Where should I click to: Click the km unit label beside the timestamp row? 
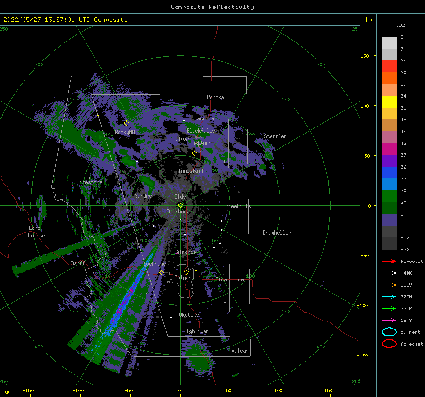pos(369,20)
